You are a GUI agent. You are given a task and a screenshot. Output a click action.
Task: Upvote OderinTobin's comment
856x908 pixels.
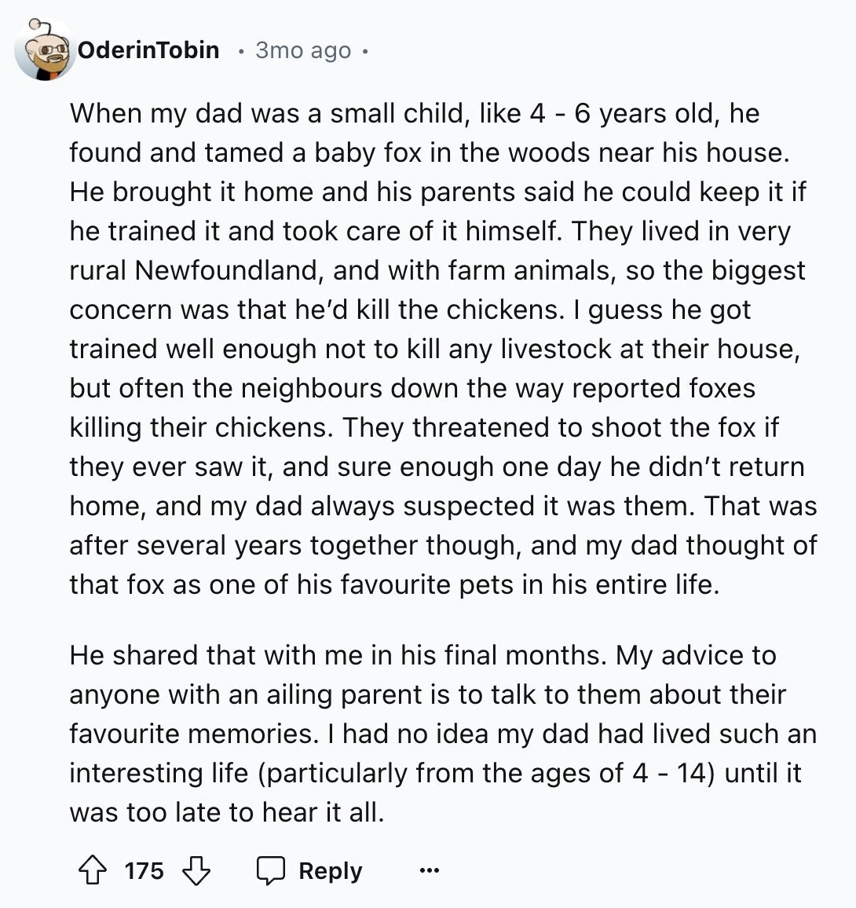pyautogui.click(x=93, y=870)
